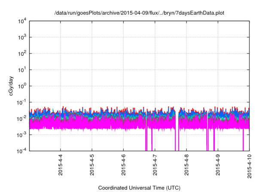Viewport: 275px width, 192px height.
Task: Click the 10^4 y-axis tick label
Action: click(22, 21)
